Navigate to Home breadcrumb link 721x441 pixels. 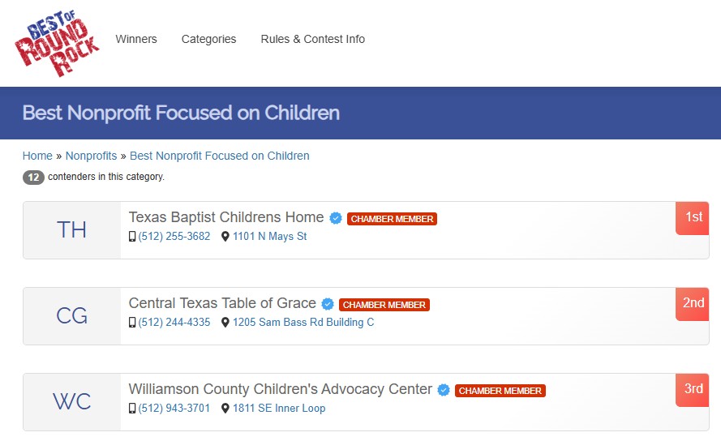pos(37,156)
